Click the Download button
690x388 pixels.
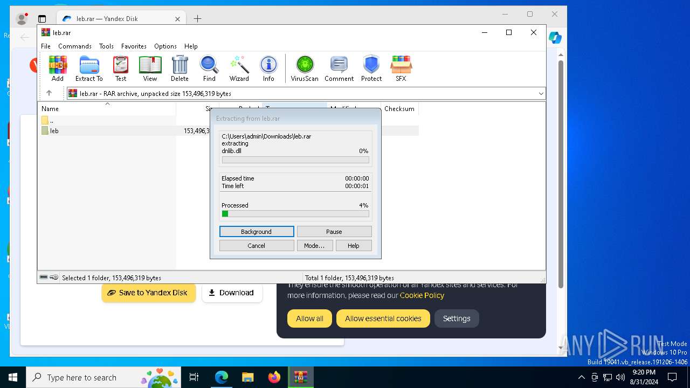coord(232,293)
